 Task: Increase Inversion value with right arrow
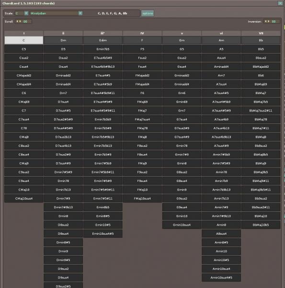(269, 22)
